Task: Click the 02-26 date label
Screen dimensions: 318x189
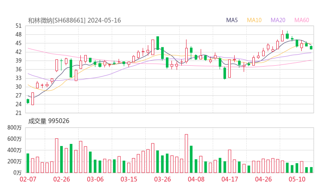Action: click(x=61, y=179)
